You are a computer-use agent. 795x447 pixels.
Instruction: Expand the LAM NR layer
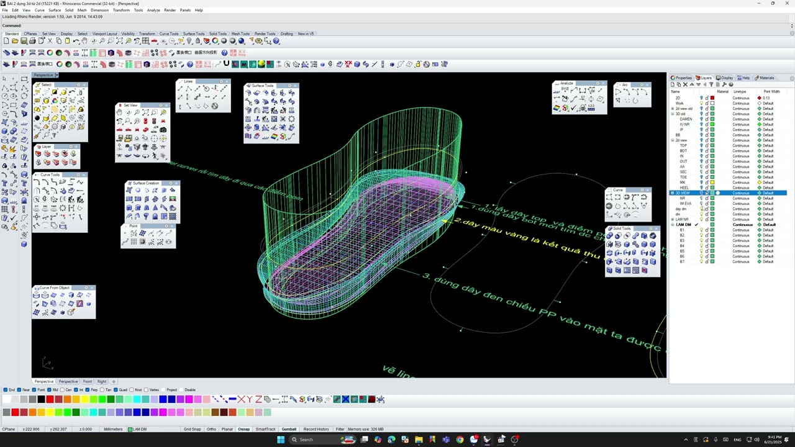click(x=673, y=219)
